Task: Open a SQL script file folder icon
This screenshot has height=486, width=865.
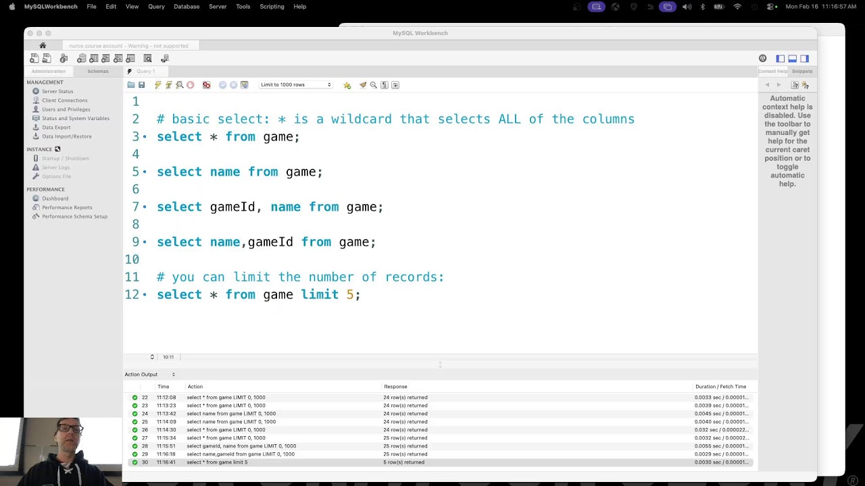Action: pos(130,85)
